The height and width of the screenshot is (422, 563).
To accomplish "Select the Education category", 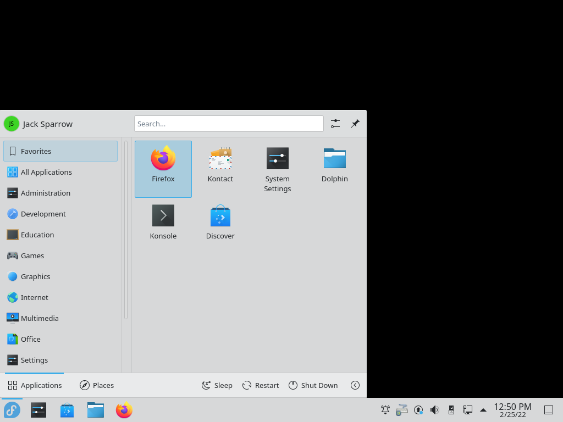I will [x=60, y=235].
